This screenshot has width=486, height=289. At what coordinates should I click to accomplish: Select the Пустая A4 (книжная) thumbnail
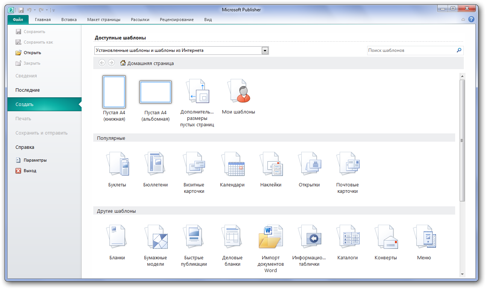pyautogui.click(x=114, y=91)
